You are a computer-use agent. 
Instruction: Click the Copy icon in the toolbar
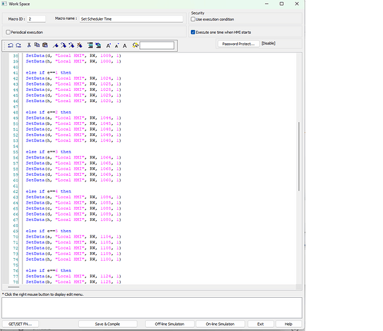37,45
